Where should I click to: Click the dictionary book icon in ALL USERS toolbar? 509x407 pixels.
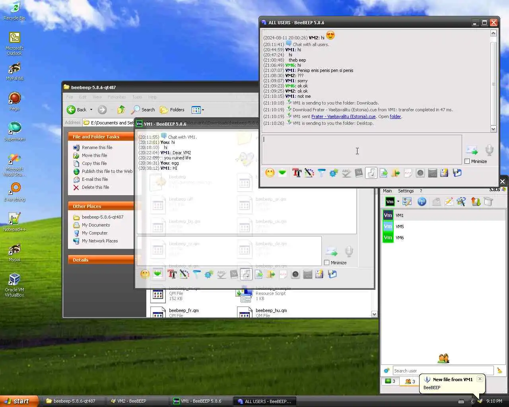coord(359,172)
